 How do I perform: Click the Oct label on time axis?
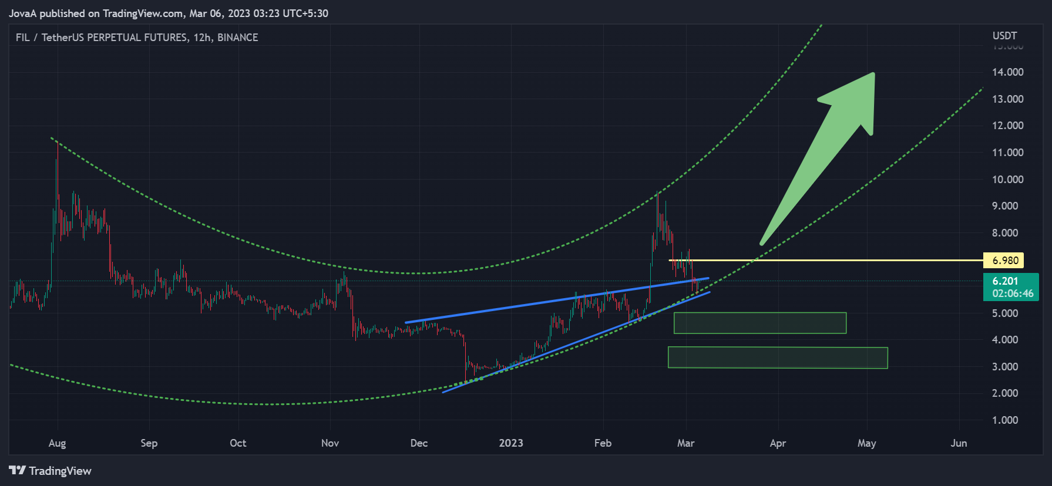point(238,443)
